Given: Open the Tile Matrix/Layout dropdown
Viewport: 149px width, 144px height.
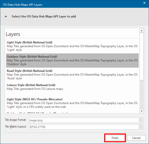Looking at the screenshot, I should click(x=141, y=127).
